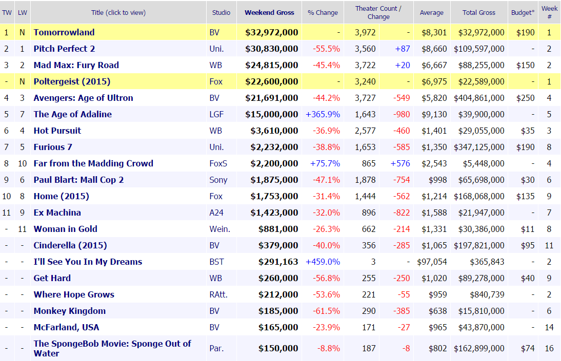
Task: Open the Pitch Perfect 2 title link
Action: click(65, 49)
